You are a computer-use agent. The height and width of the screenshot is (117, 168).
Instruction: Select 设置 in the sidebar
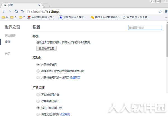coord(8,42)
